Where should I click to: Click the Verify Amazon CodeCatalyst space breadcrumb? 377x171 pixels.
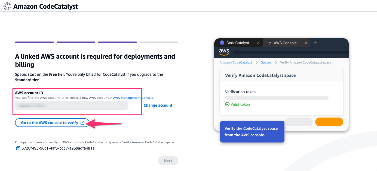coord(305,62)
